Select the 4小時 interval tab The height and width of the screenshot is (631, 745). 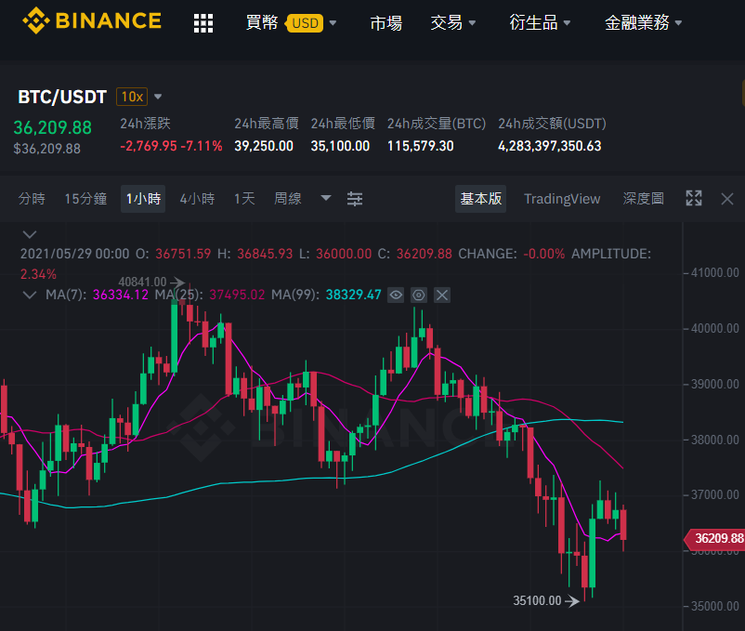[197, 199]
